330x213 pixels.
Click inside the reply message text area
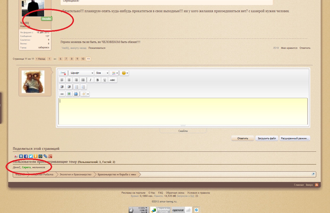pyautogui.click(x=183, y=111)
